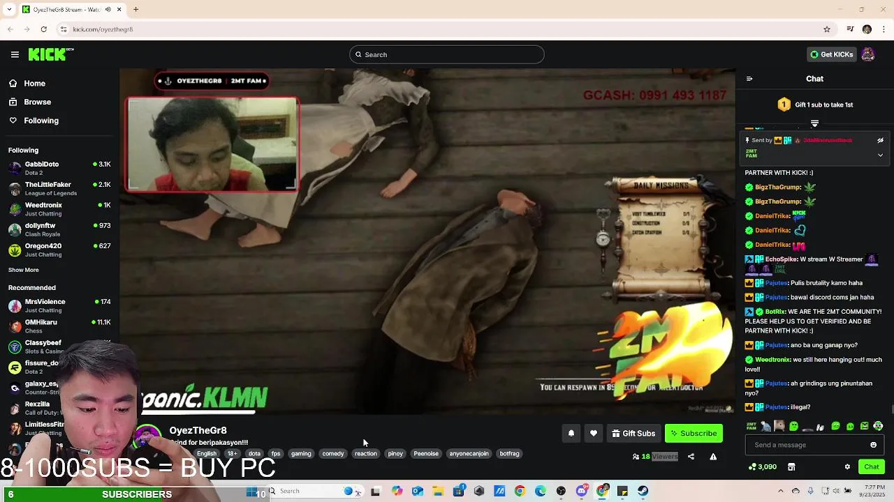Send message with Chat button
This screenshot has width=894, height=502.
pos(872,467)
